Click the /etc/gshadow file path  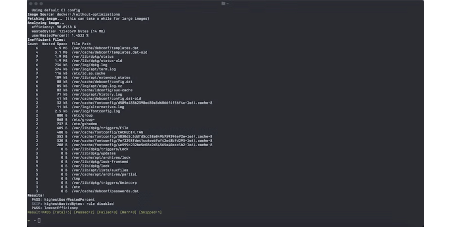click(84, 124)
